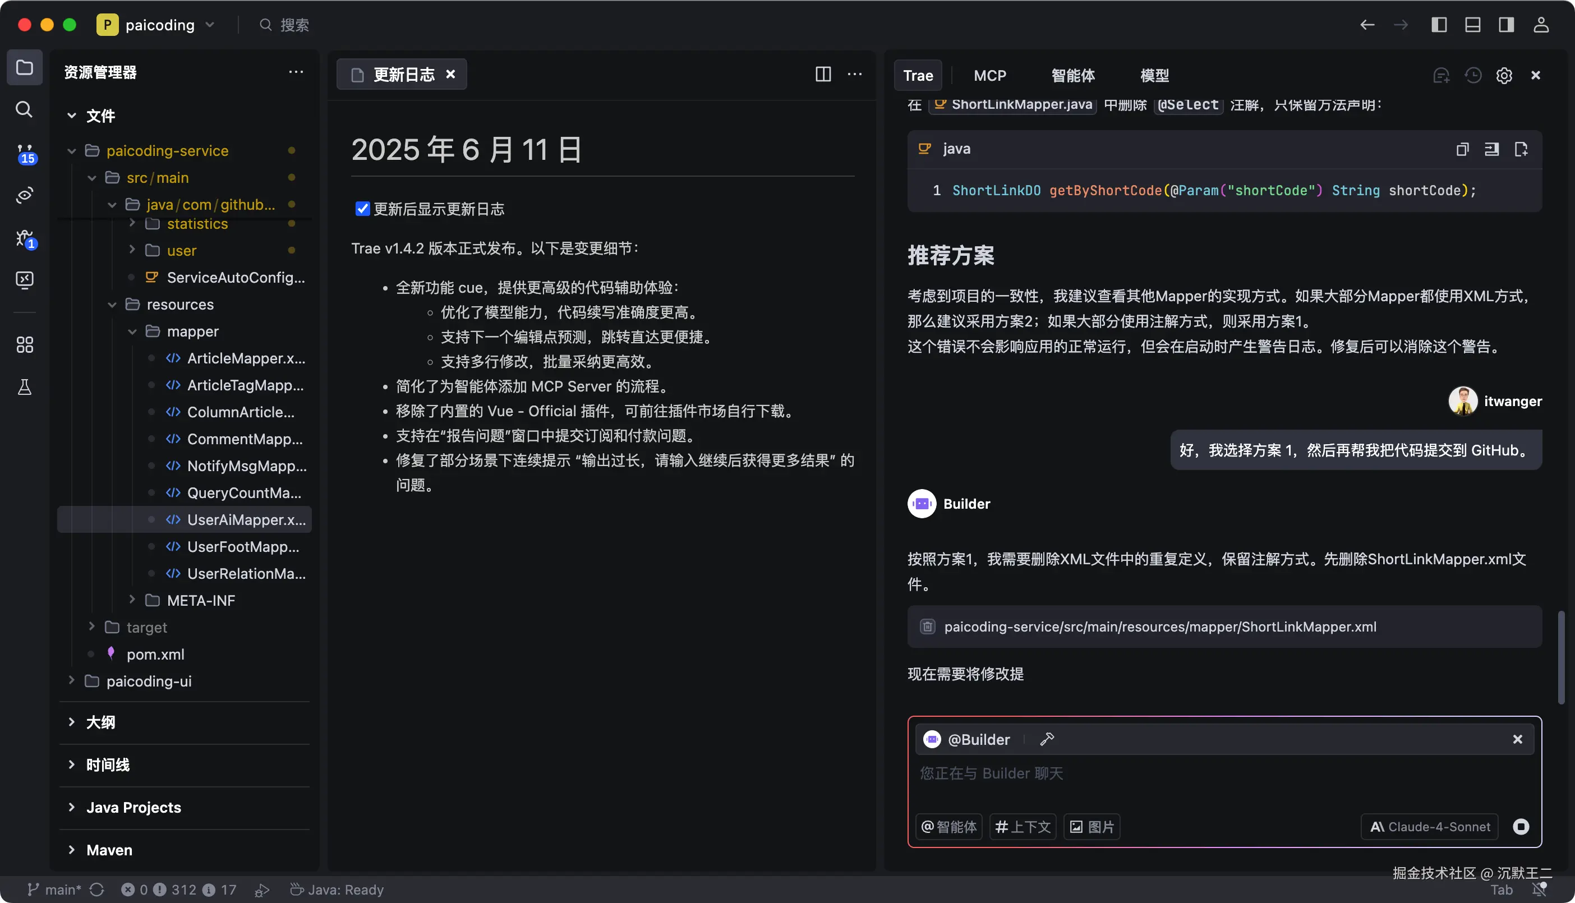The width and height of the screenshot is (1575, 903).
Task: Stop the Builder response generation
Action: click(x=1521, y=827)
